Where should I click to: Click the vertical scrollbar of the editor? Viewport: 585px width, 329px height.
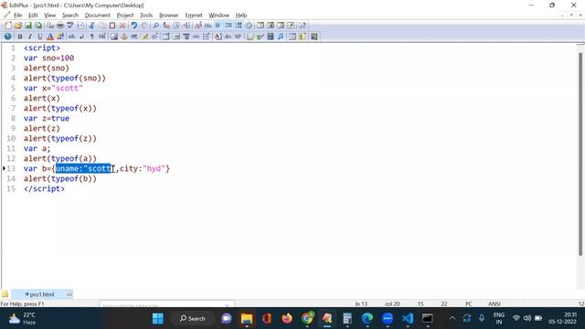click(x=580, y=154)
